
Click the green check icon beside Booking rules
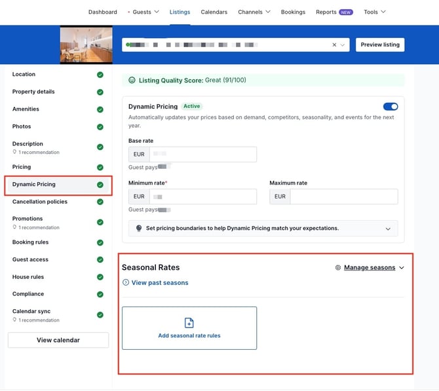point(100,243)
